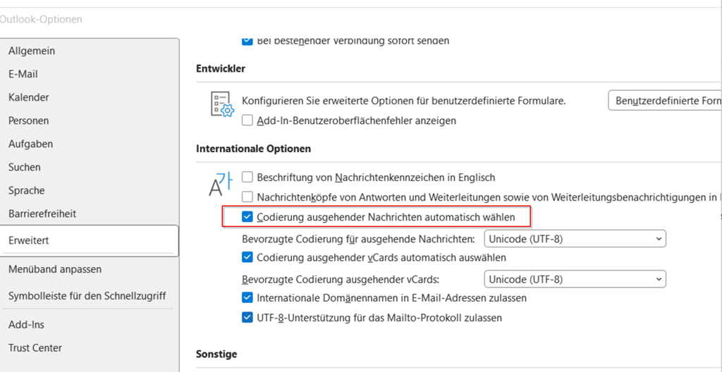The width and height of the screenshot is (722, 372).
Task: Open the Kalender settings page
Action: pos(29,97)
